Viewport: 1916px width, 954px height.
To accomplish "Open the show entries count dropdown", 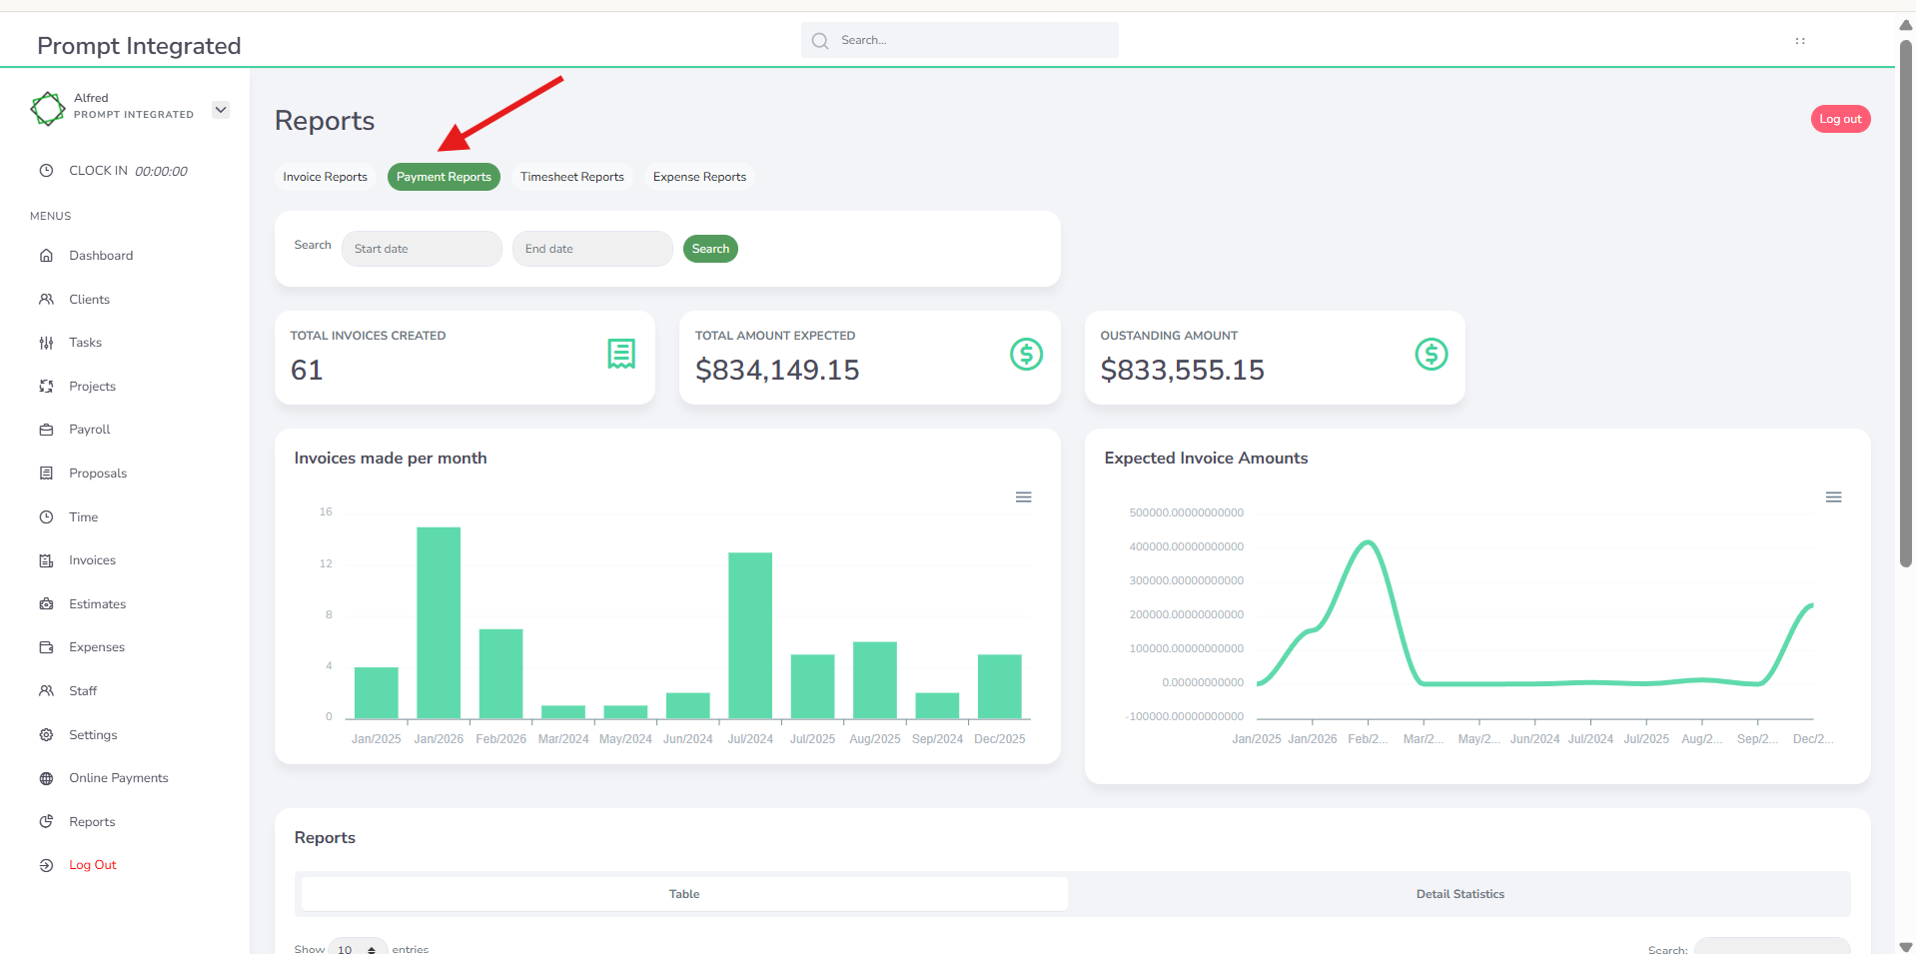I will point(358,948).
